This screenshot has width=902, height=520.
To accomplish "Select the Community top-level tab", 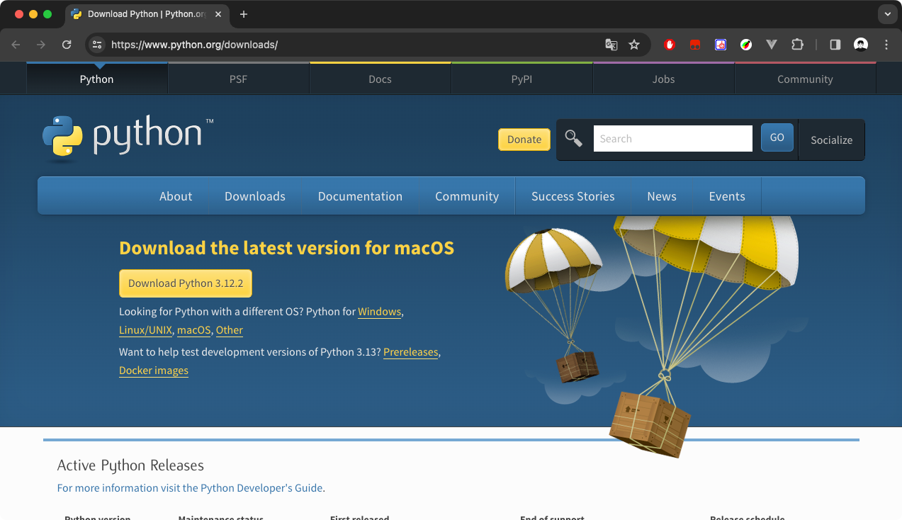I will click(x=805, y=79).
